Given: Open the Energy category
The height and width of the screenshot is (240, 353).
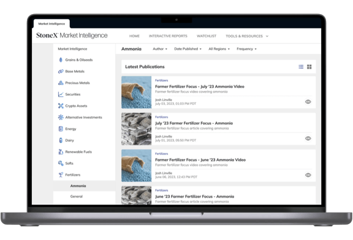Looking at the screenshot, I should [x=70, y=129].
